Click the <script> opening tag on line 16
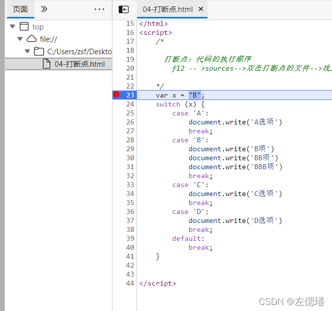 (x=156, y=33)
